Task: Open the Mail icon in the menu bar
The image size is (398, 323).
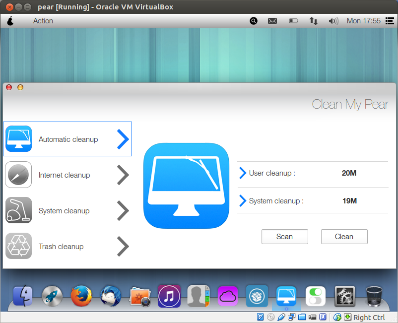Action: click(272, 21)
